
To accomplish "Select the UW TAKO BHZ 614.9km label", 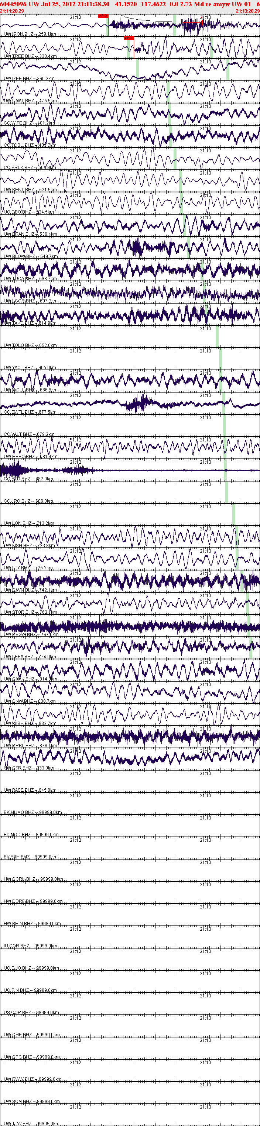I will (x=30, y=324).
